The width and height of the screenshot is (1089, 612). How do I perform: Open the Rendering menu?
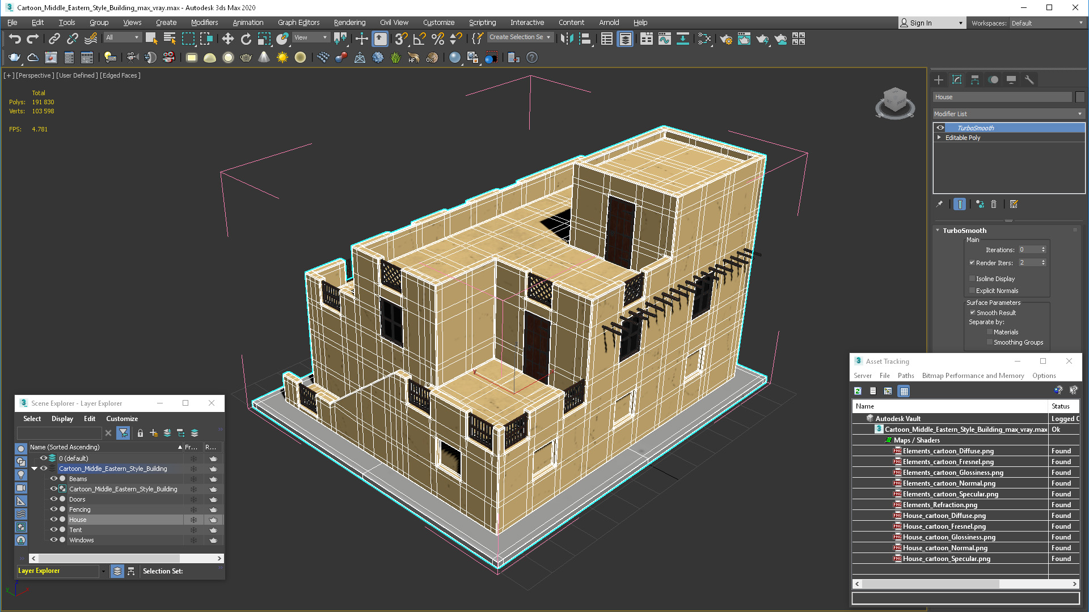(x=349, y=23)
